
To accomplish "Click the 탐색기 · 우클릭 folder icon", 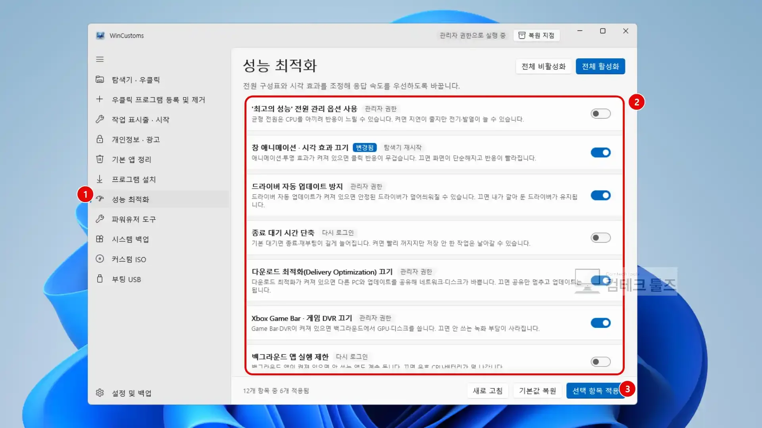I will 100,80.
